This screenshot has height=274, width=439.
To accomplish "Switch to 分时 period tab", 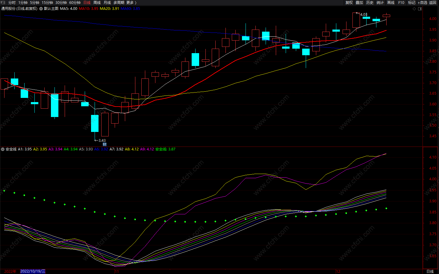I will [12, 3].
